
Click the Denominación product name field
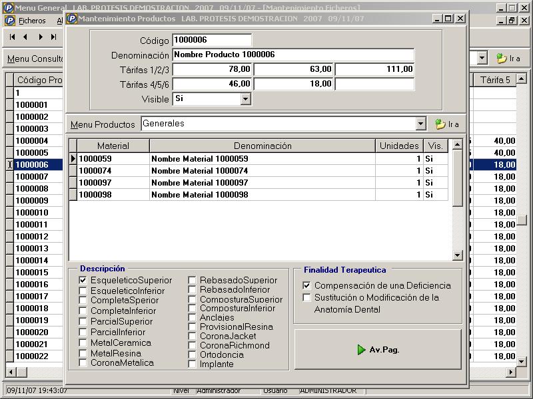tap(293, 55)
